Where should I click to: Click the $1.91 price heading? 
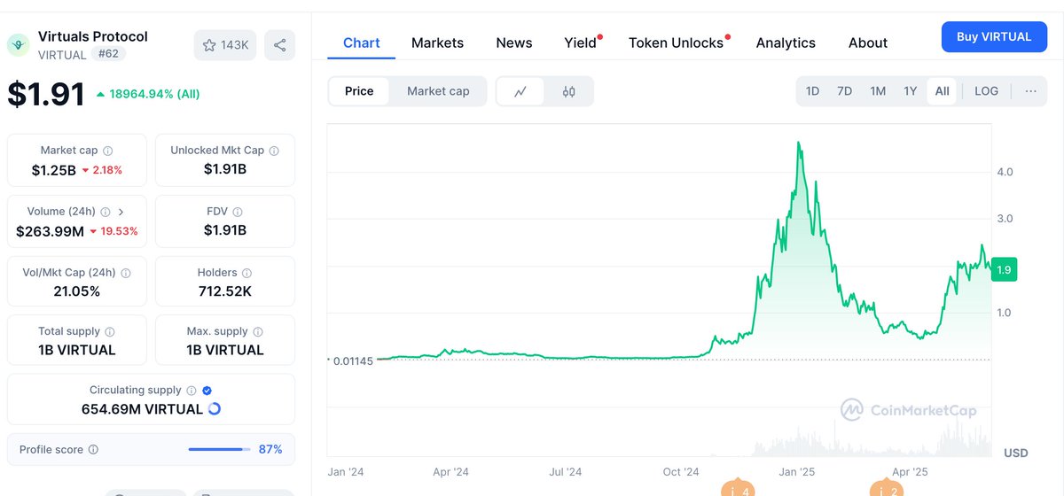[46, 94]
